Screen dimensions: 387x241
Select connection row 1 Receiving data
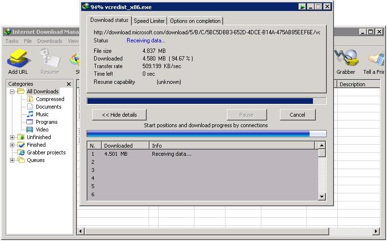[x=203, y=154]
